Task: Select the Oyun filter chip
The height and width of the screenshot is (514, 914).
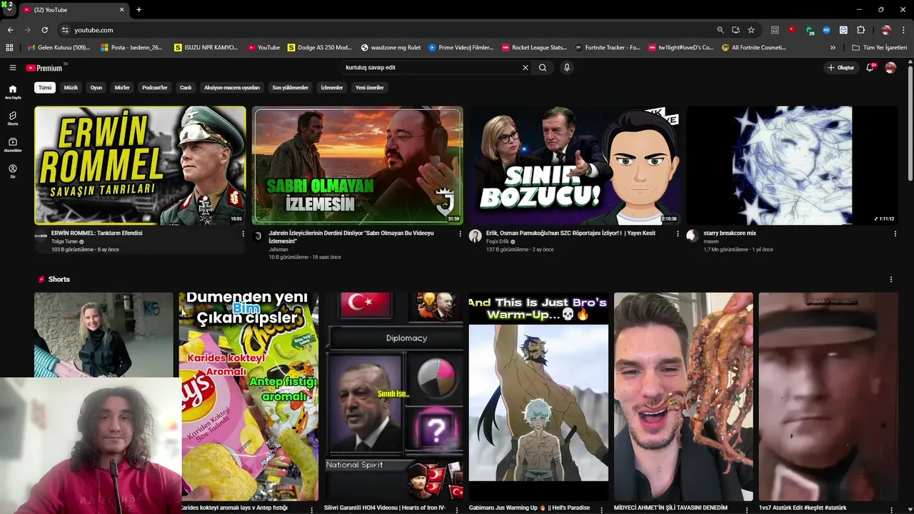Action: (x=96, y=88)
